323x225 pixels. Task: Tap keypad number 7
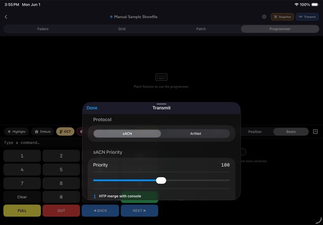tap(22, 183)
